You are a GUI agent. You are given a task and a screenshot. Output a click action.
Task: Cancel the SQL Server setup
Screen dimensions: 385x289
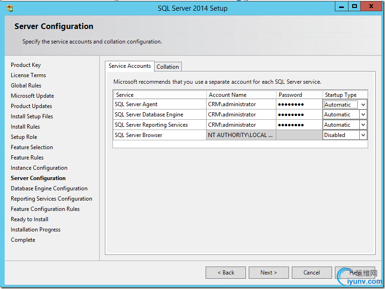click(x=311, y=273)
